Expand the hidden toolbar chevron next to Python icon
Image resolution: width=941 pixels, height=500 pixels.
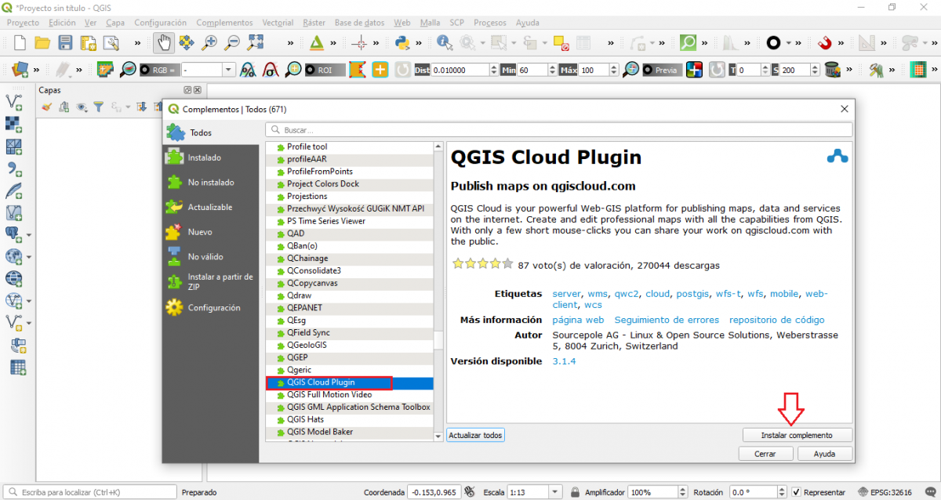(420, 43)
